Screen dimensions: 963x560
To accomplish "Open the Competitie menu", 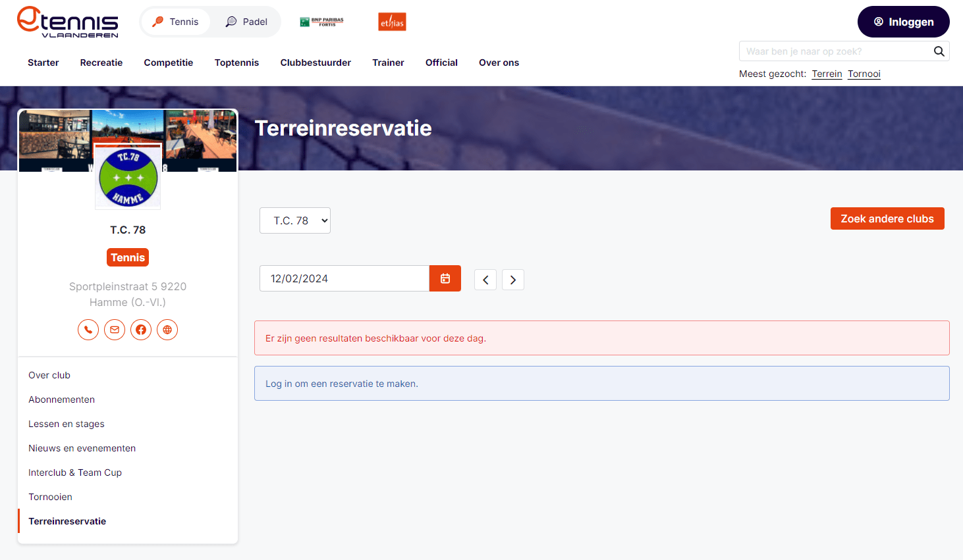I will [x=169, y=63].
